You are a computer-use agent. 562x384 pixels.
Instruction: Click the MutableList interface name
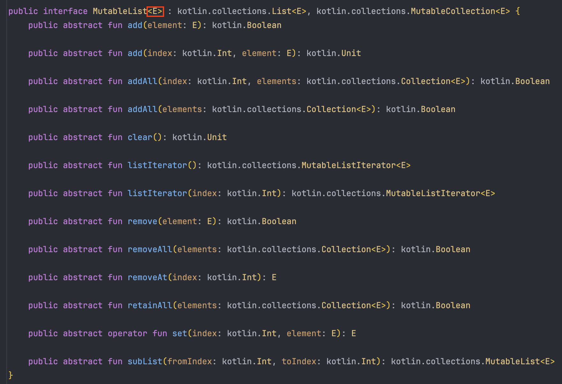click(120, 11)
